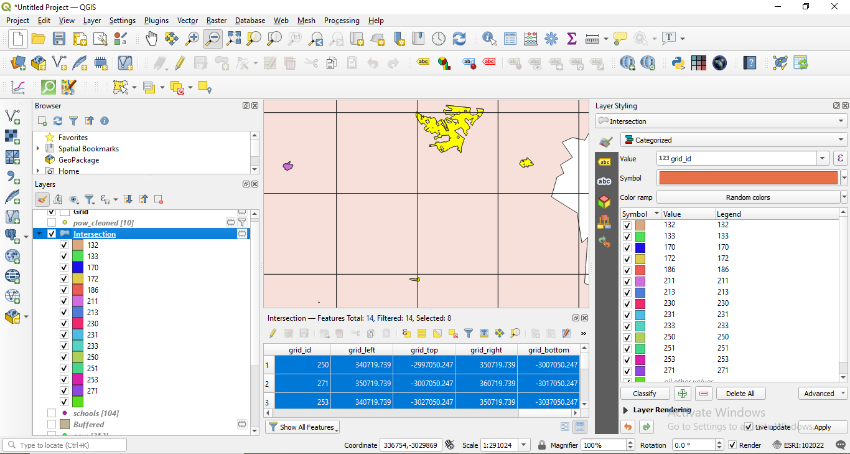Open the Layer menu
850x454 pixels.
(x=92, y=21)
